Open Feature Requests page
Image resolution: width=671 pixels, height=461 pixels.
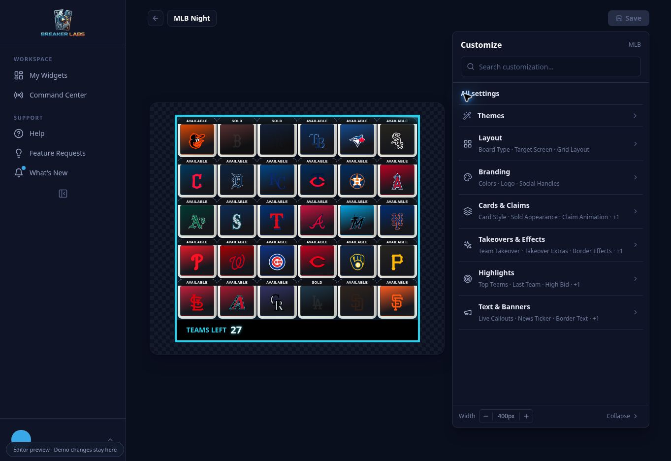[x=58, y=153]
